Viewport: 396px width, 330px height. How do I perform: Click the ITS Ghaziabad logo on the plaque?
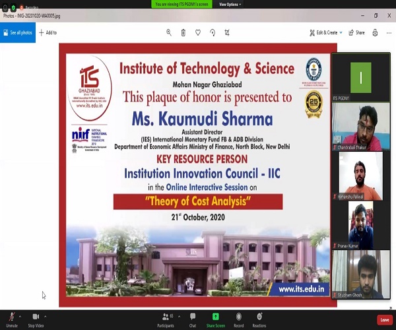[x=90, y=88]
